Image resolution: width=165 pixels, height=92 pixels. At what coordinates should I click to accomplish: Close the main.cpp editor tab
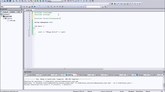coord(34,10)
